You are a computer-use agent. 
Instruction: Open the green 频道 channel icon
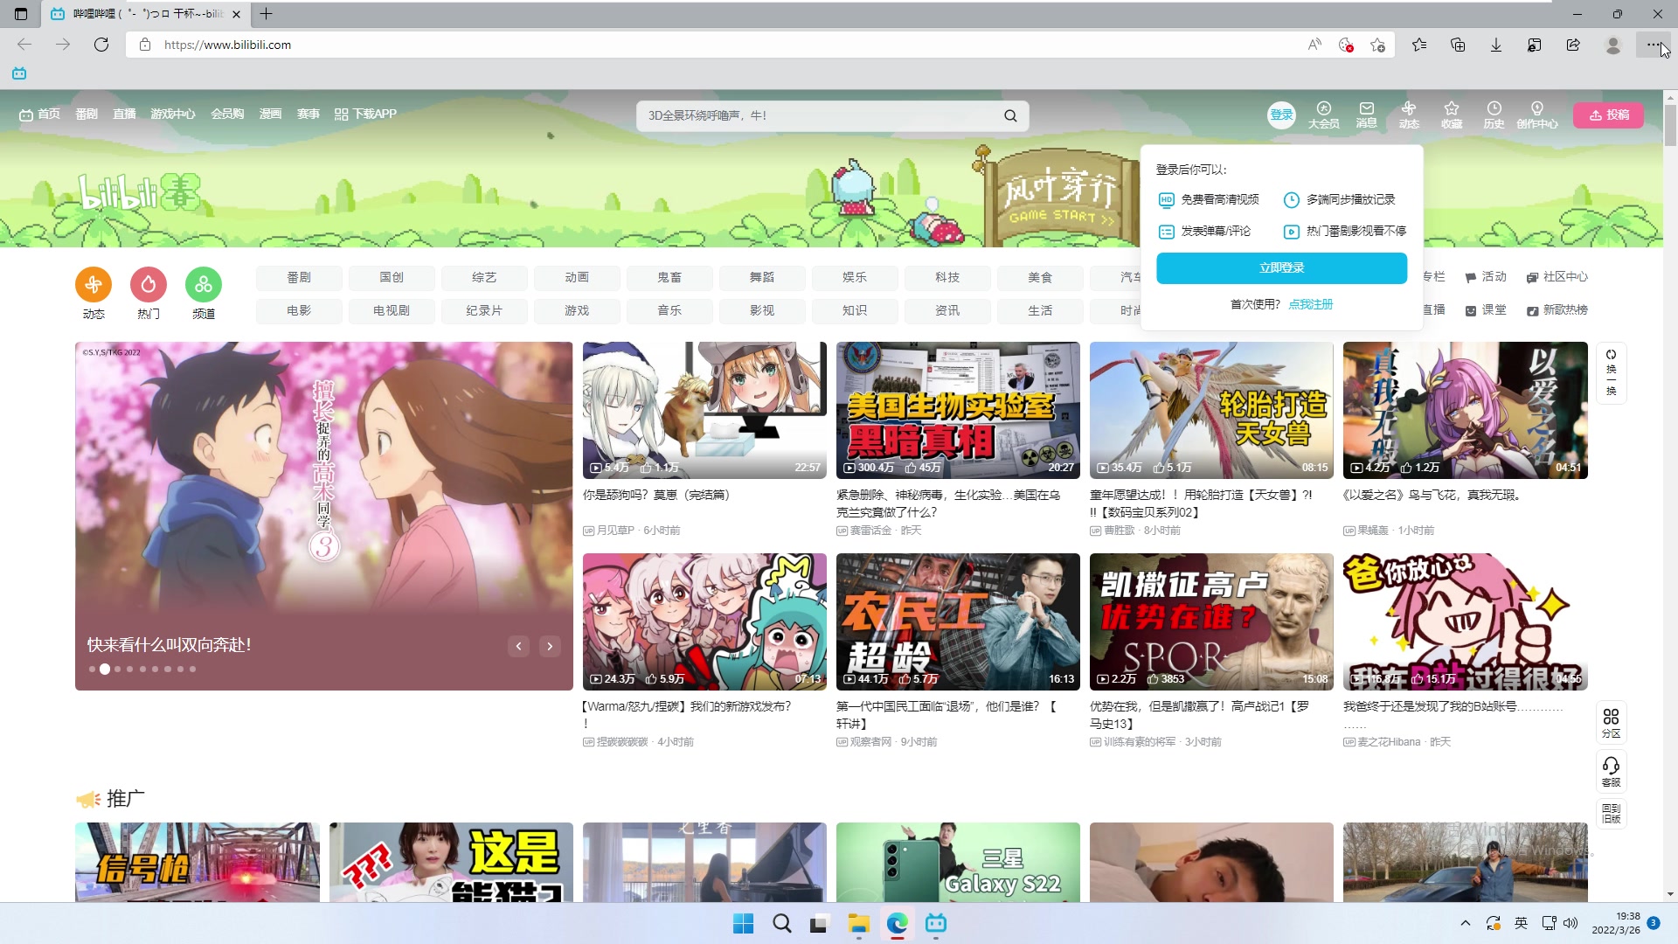204,284
